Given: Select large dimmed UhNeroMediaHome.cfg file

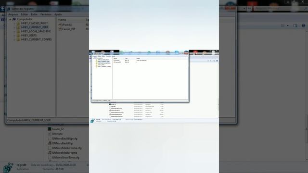Looking at the screenshot, I should point(67,148).
